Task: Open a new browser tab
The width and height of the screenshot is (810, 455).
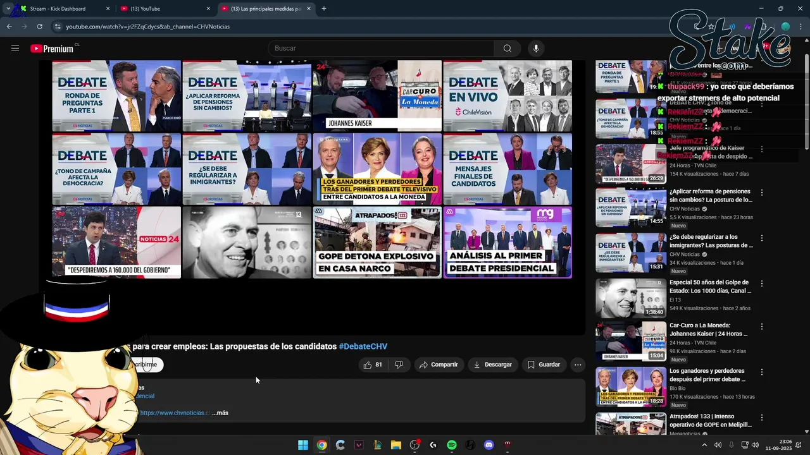Action: tap(324, 9)
